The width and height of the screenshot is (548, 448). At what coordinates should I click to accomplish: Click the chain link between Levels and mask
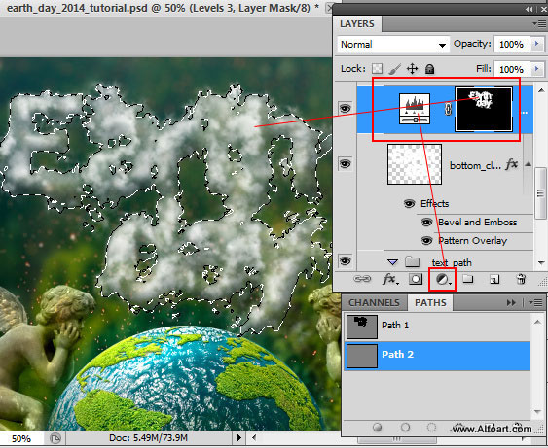click(448, 109)
